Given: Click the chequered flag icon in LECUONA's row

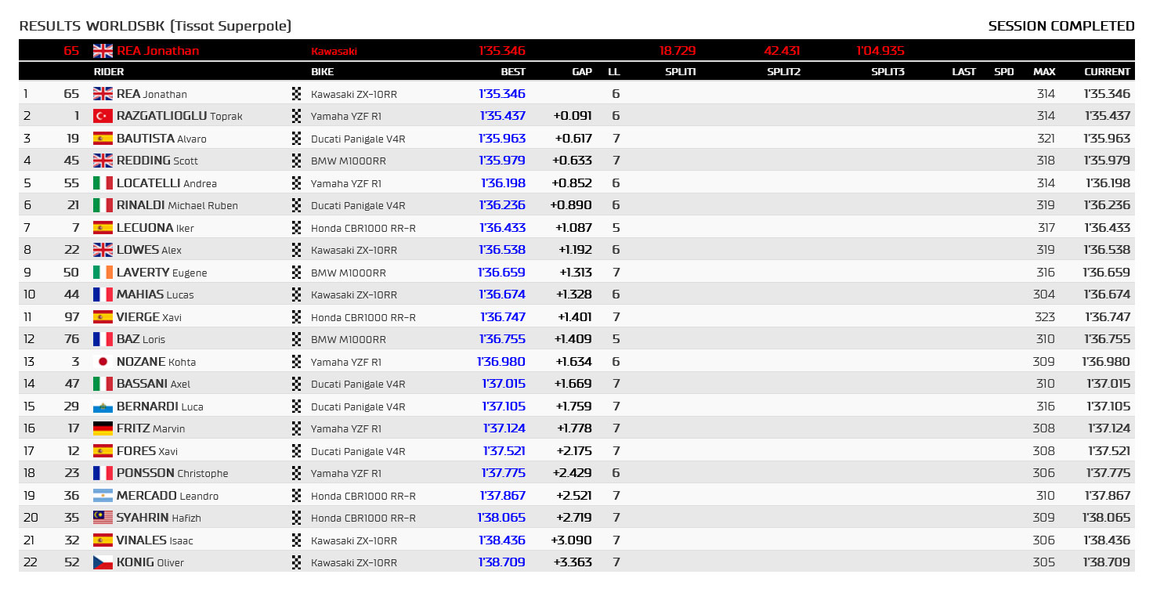Looking at the screenshot, I should [x=296, y=228].
